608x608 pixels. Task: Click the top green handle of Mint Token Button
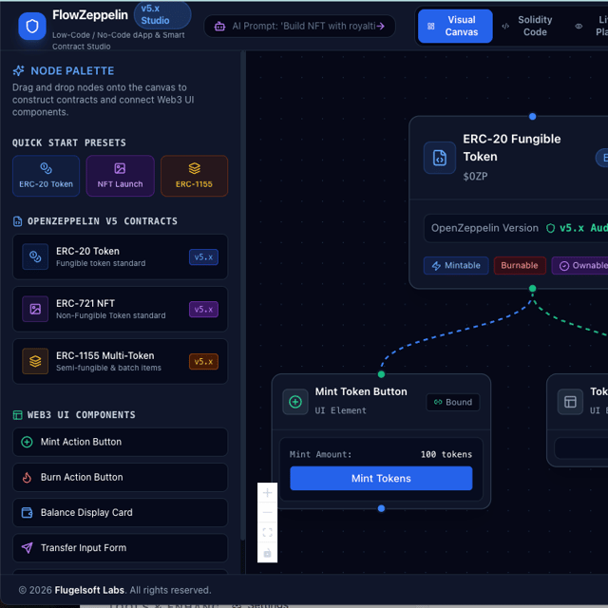click(381, 374)
